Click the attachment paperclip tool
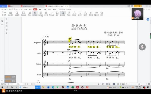This screenshot has width=151, height=94. (x=102, y=14)
